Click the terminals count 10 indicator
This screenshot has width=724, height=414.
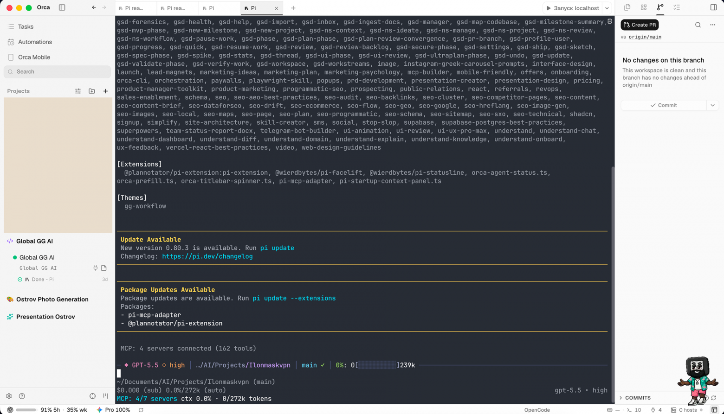(634, 410)
